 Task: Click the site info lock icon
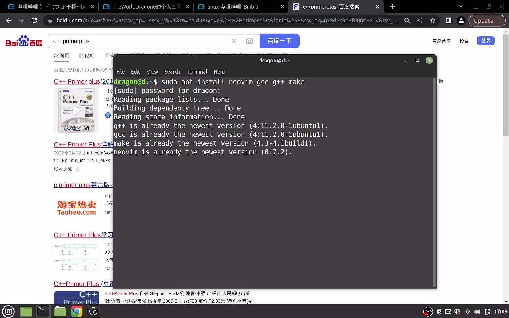50,20
